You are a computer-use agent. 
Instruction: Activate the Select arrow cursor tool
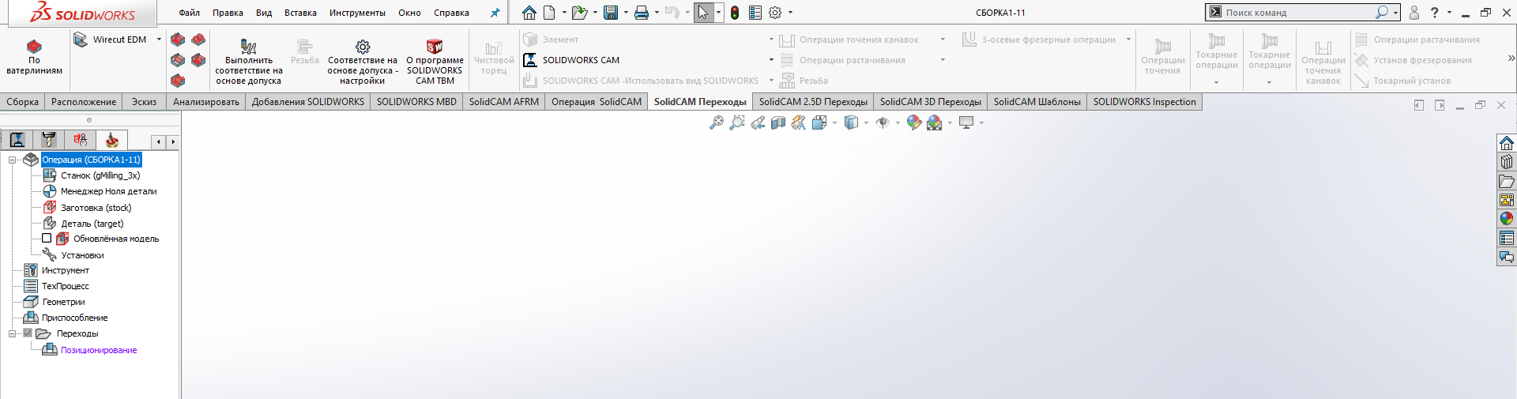coord(702,13)
